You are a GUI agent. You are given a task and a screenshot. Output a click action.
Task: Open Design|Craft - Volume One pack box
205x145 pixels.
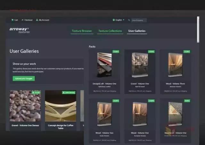pos(104,65)
